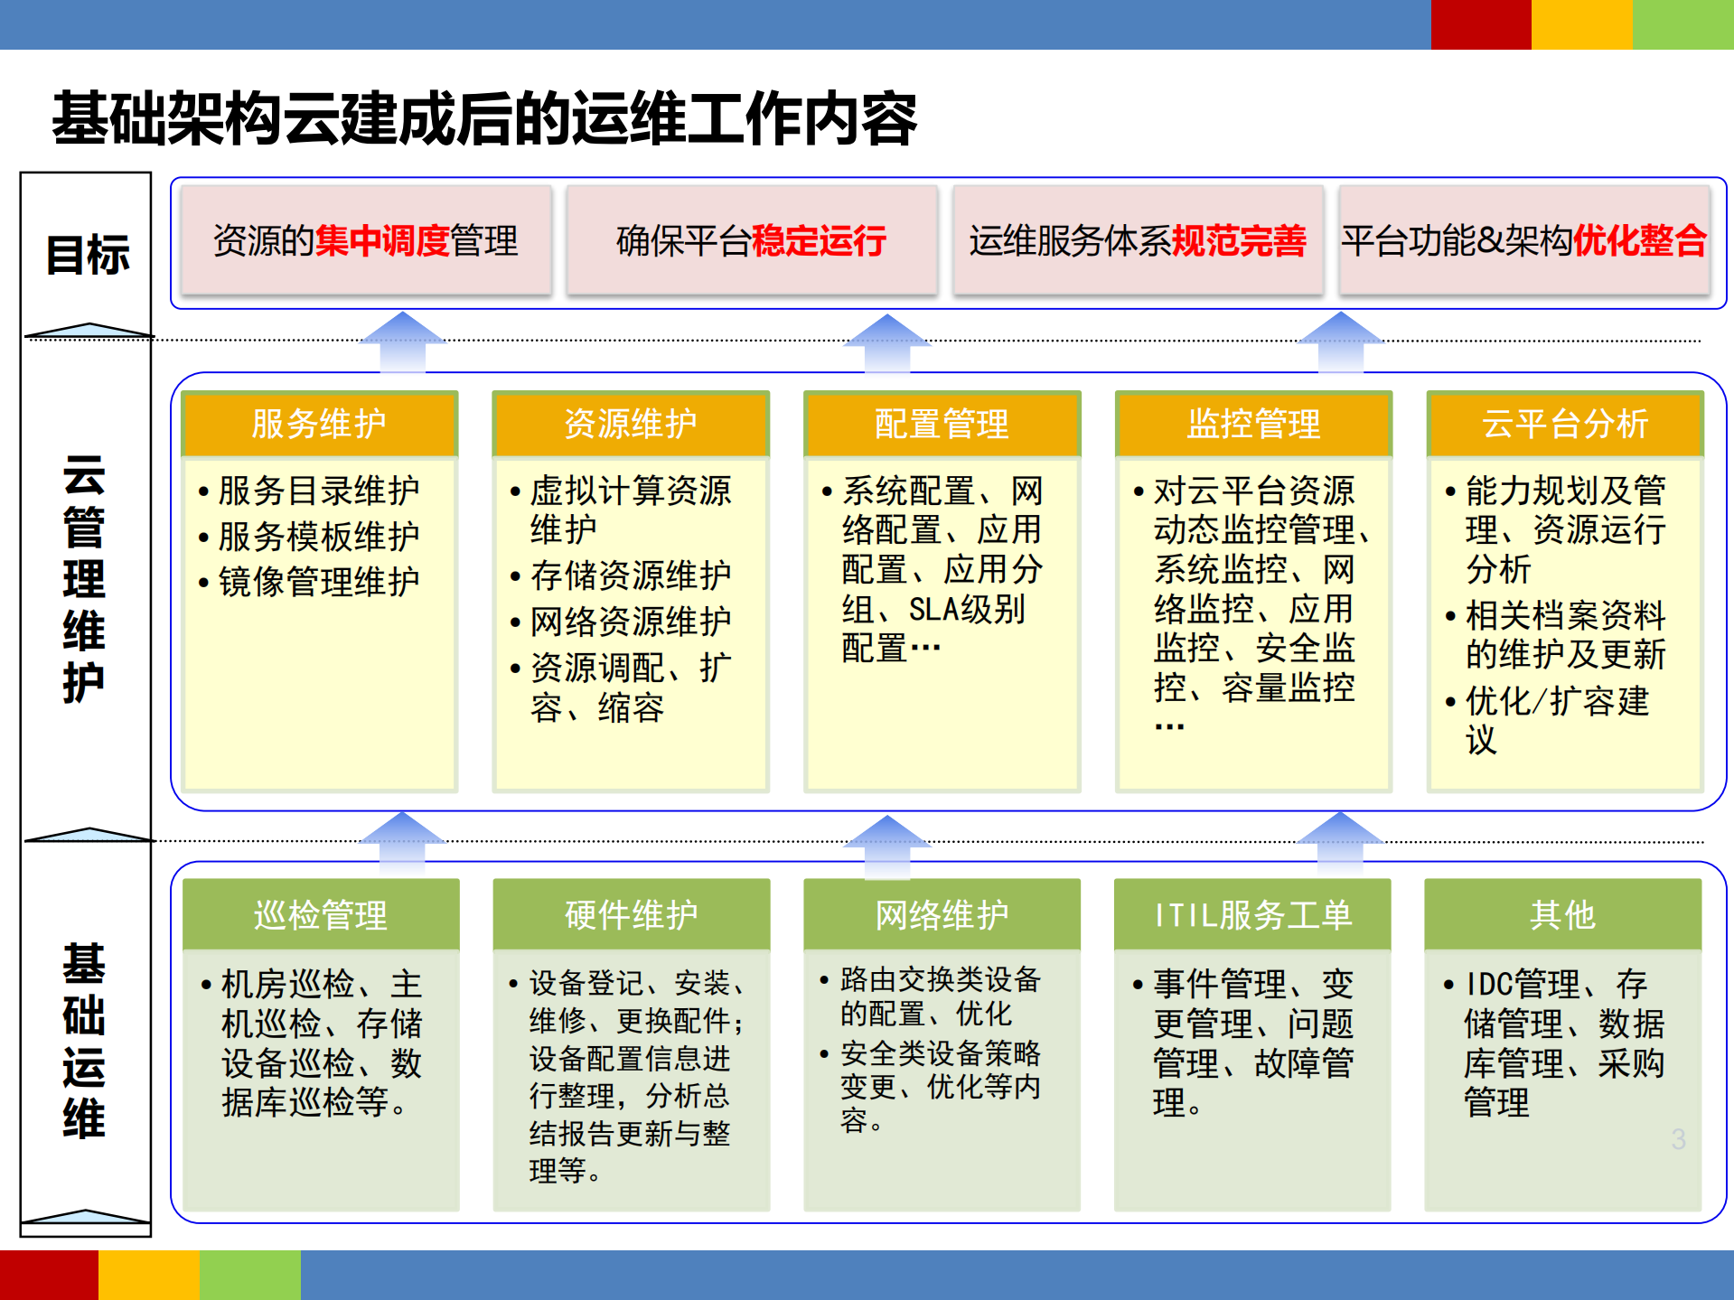The width and height of the screenshot is (1734, 1300).
Task: Click the 确保平台稳定运行 goal box
Action: (751, 239)
